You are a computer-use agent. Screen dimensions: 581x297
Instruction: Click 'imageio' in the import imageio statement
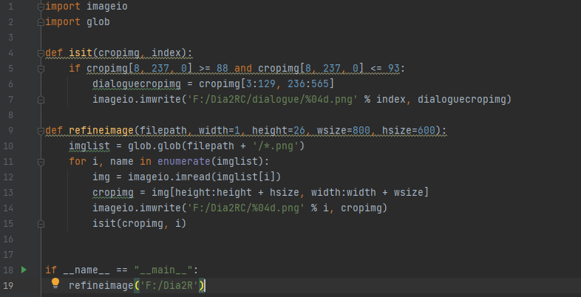(x=107, y=7)
